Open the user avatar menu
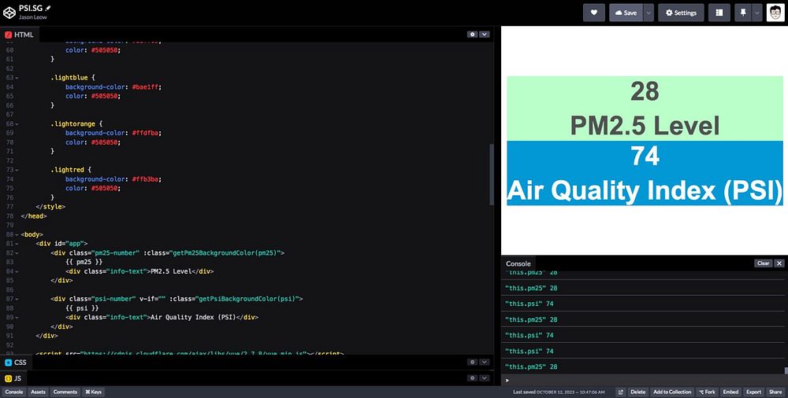 click(x=775, y=13)
